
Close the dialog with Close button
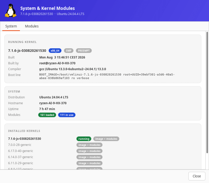pos(197,176)
